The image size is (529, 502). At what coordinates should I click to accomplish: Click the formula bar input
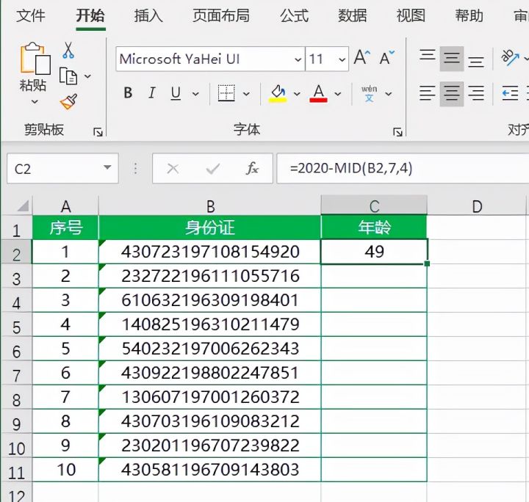pyautogui.click(x=403, y=168)
